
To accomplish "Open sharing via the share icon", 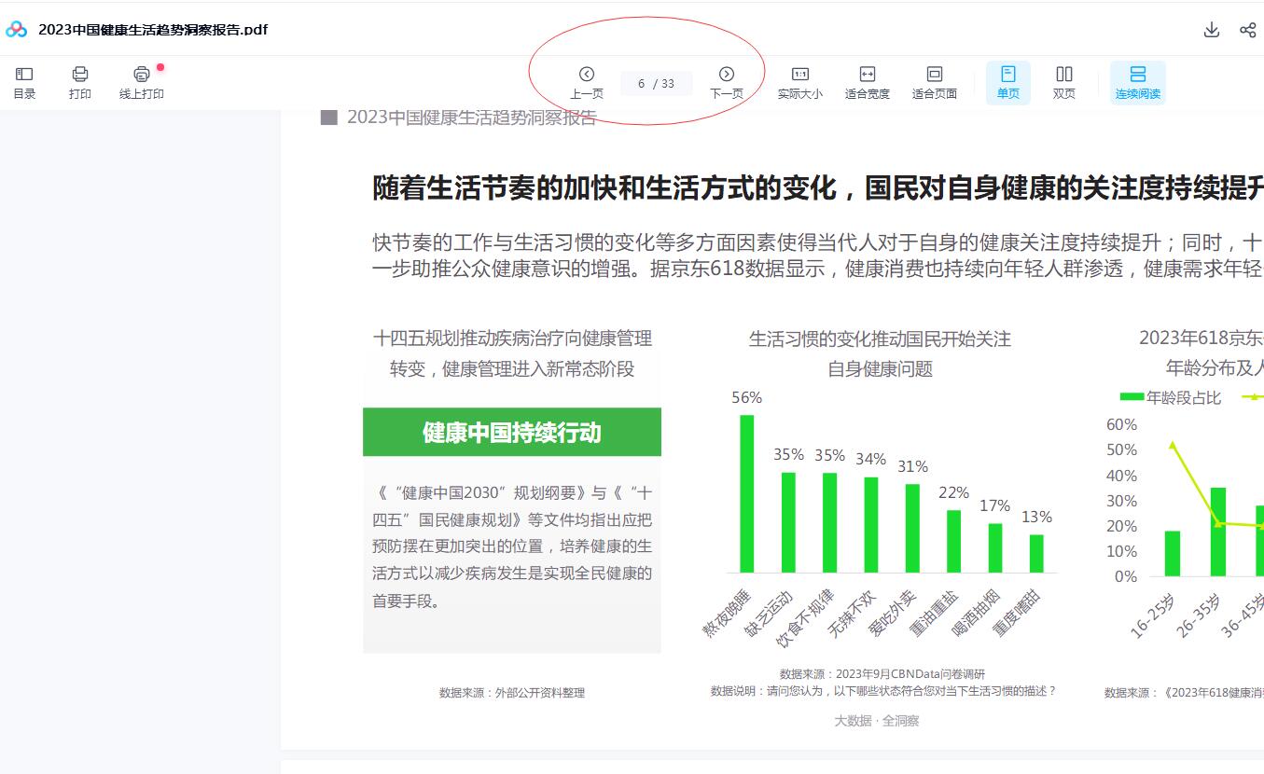I will pyautogui.click(x=1248, y=29).
